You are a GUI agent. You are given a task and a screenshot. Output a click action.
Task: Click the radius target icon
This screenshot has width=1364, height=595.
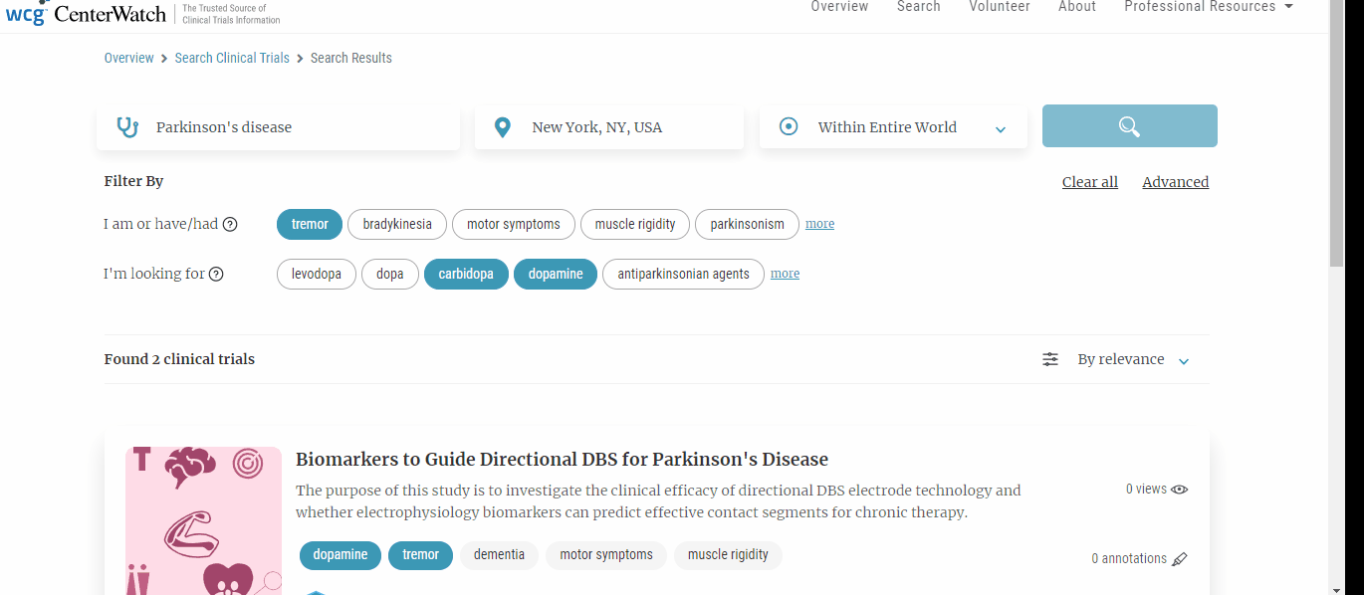[789, 127]
